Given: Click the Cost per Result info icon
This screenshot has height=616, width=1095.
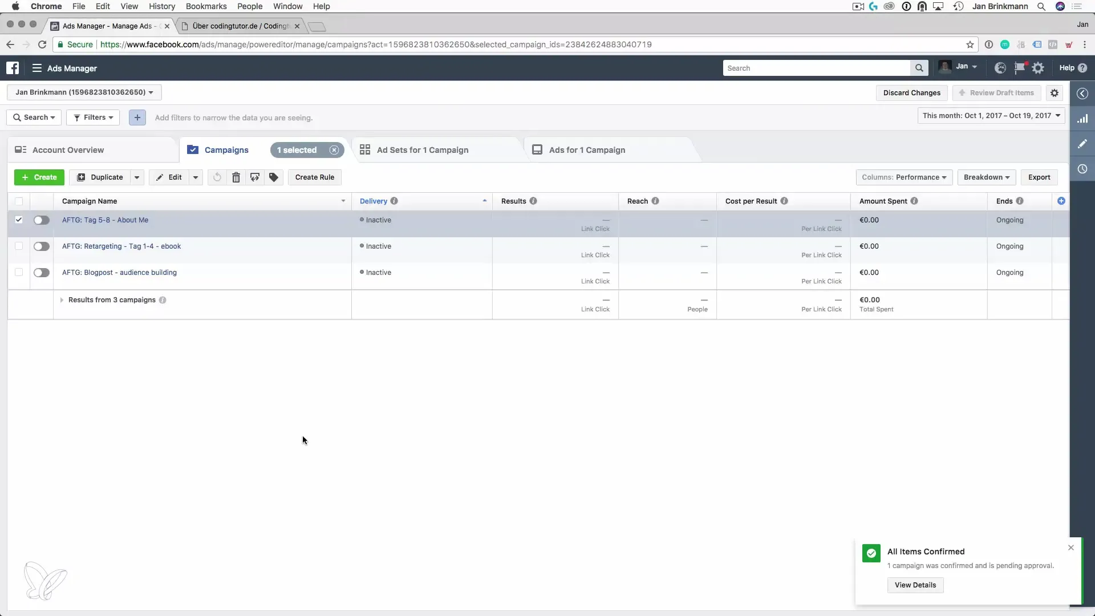Looking at the screenshot, I should [784, 201].
